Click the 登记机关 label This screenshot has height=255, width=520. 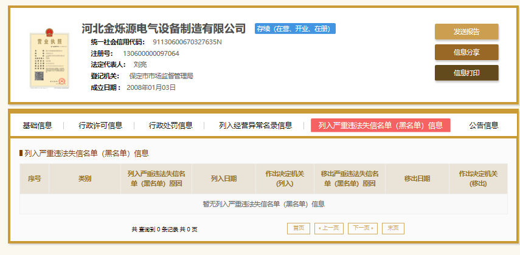point(105,76)
